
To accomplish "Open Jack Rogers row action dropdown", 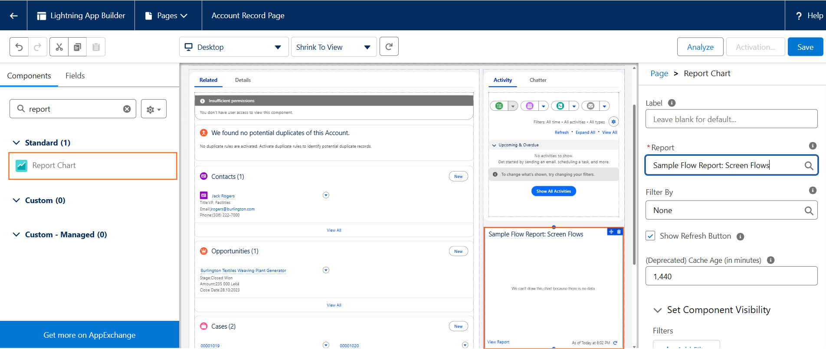I will coord(326,195).
